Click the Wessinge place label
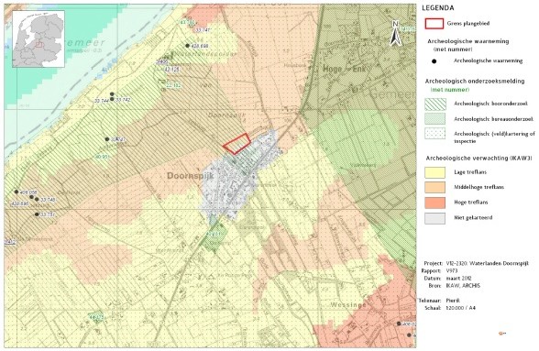This screenshot has width=539, height=351. [348, 305]
